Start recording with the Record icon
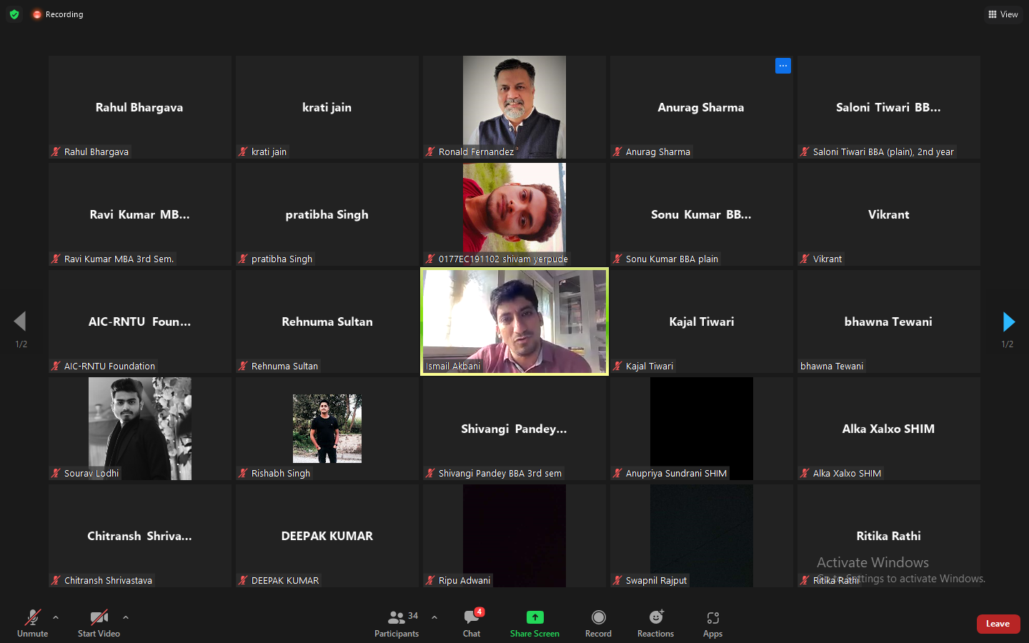Viewport: 1029px width, 643px height. (x=598, y=623)
